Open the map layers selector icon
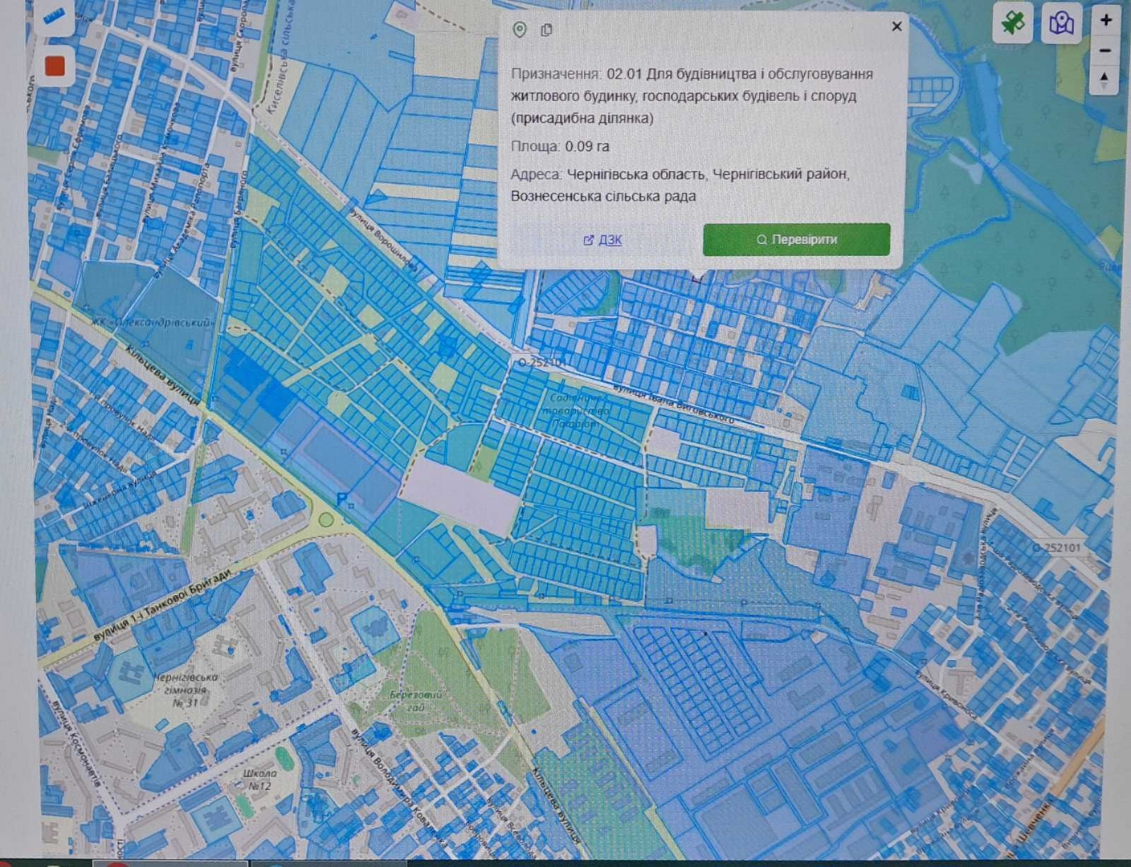 pos(1061,22)
